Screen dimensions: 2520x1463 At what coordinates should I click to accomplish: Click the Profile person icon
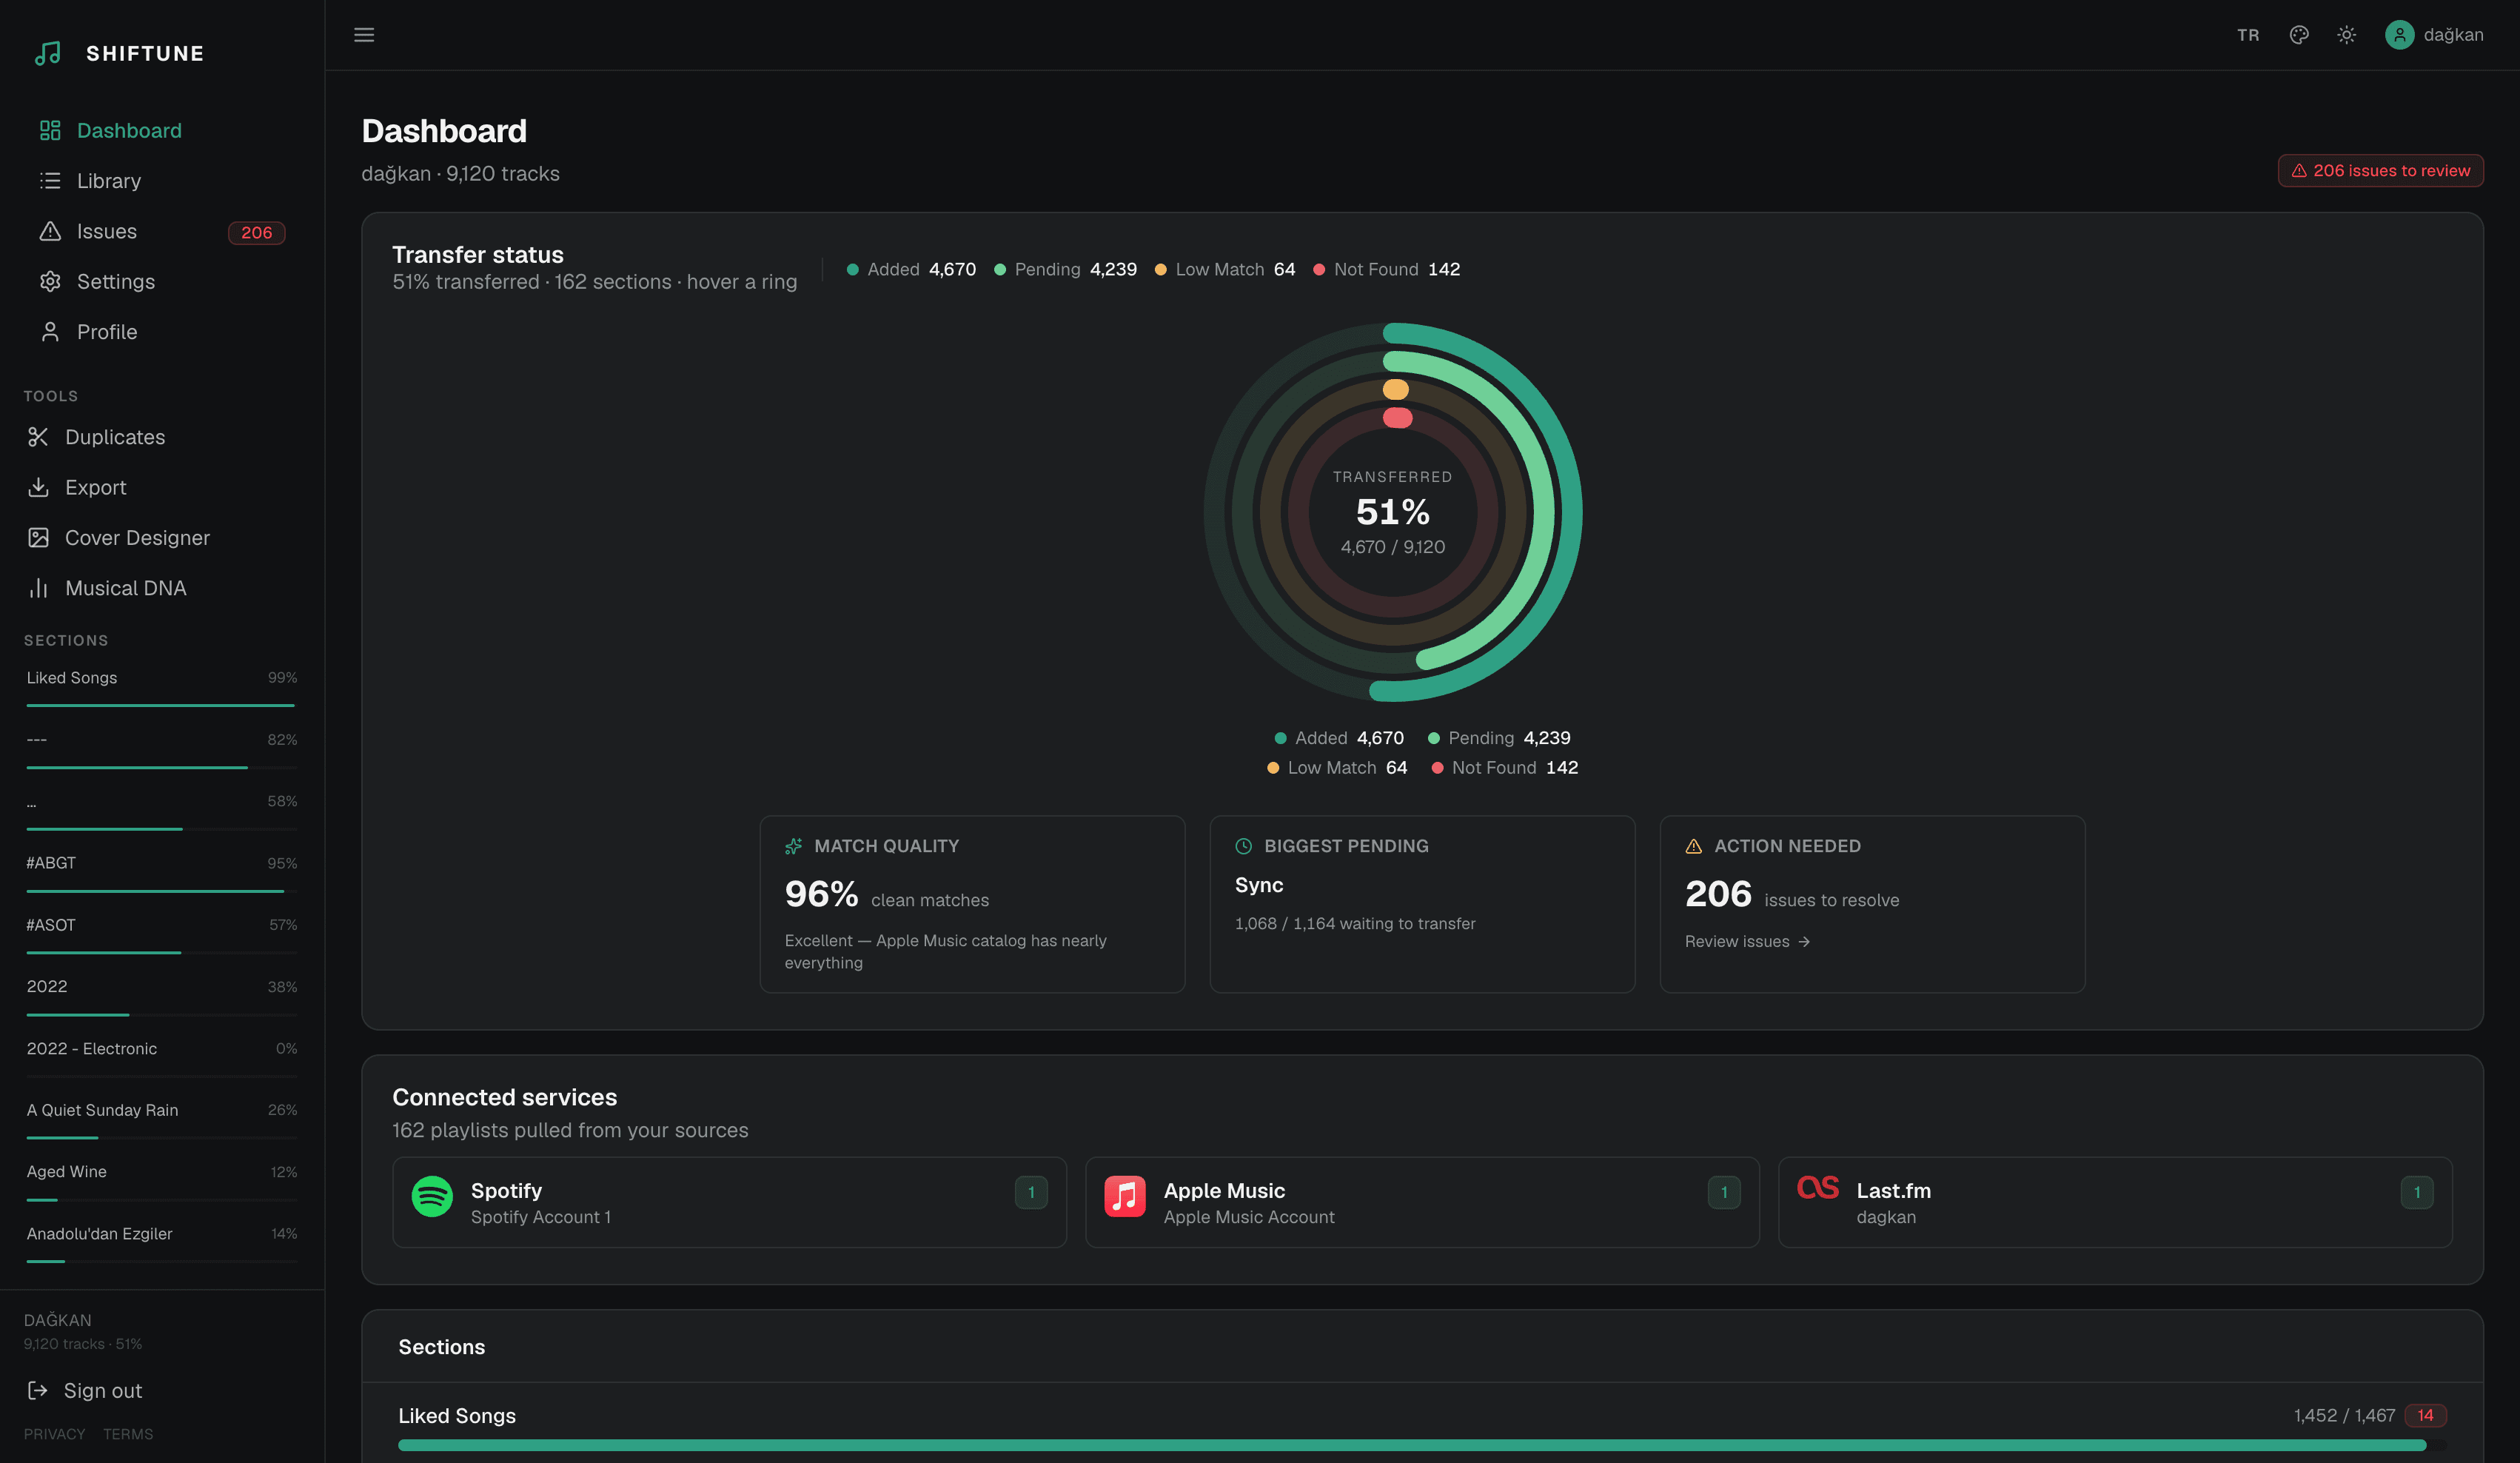coord(50,332)
